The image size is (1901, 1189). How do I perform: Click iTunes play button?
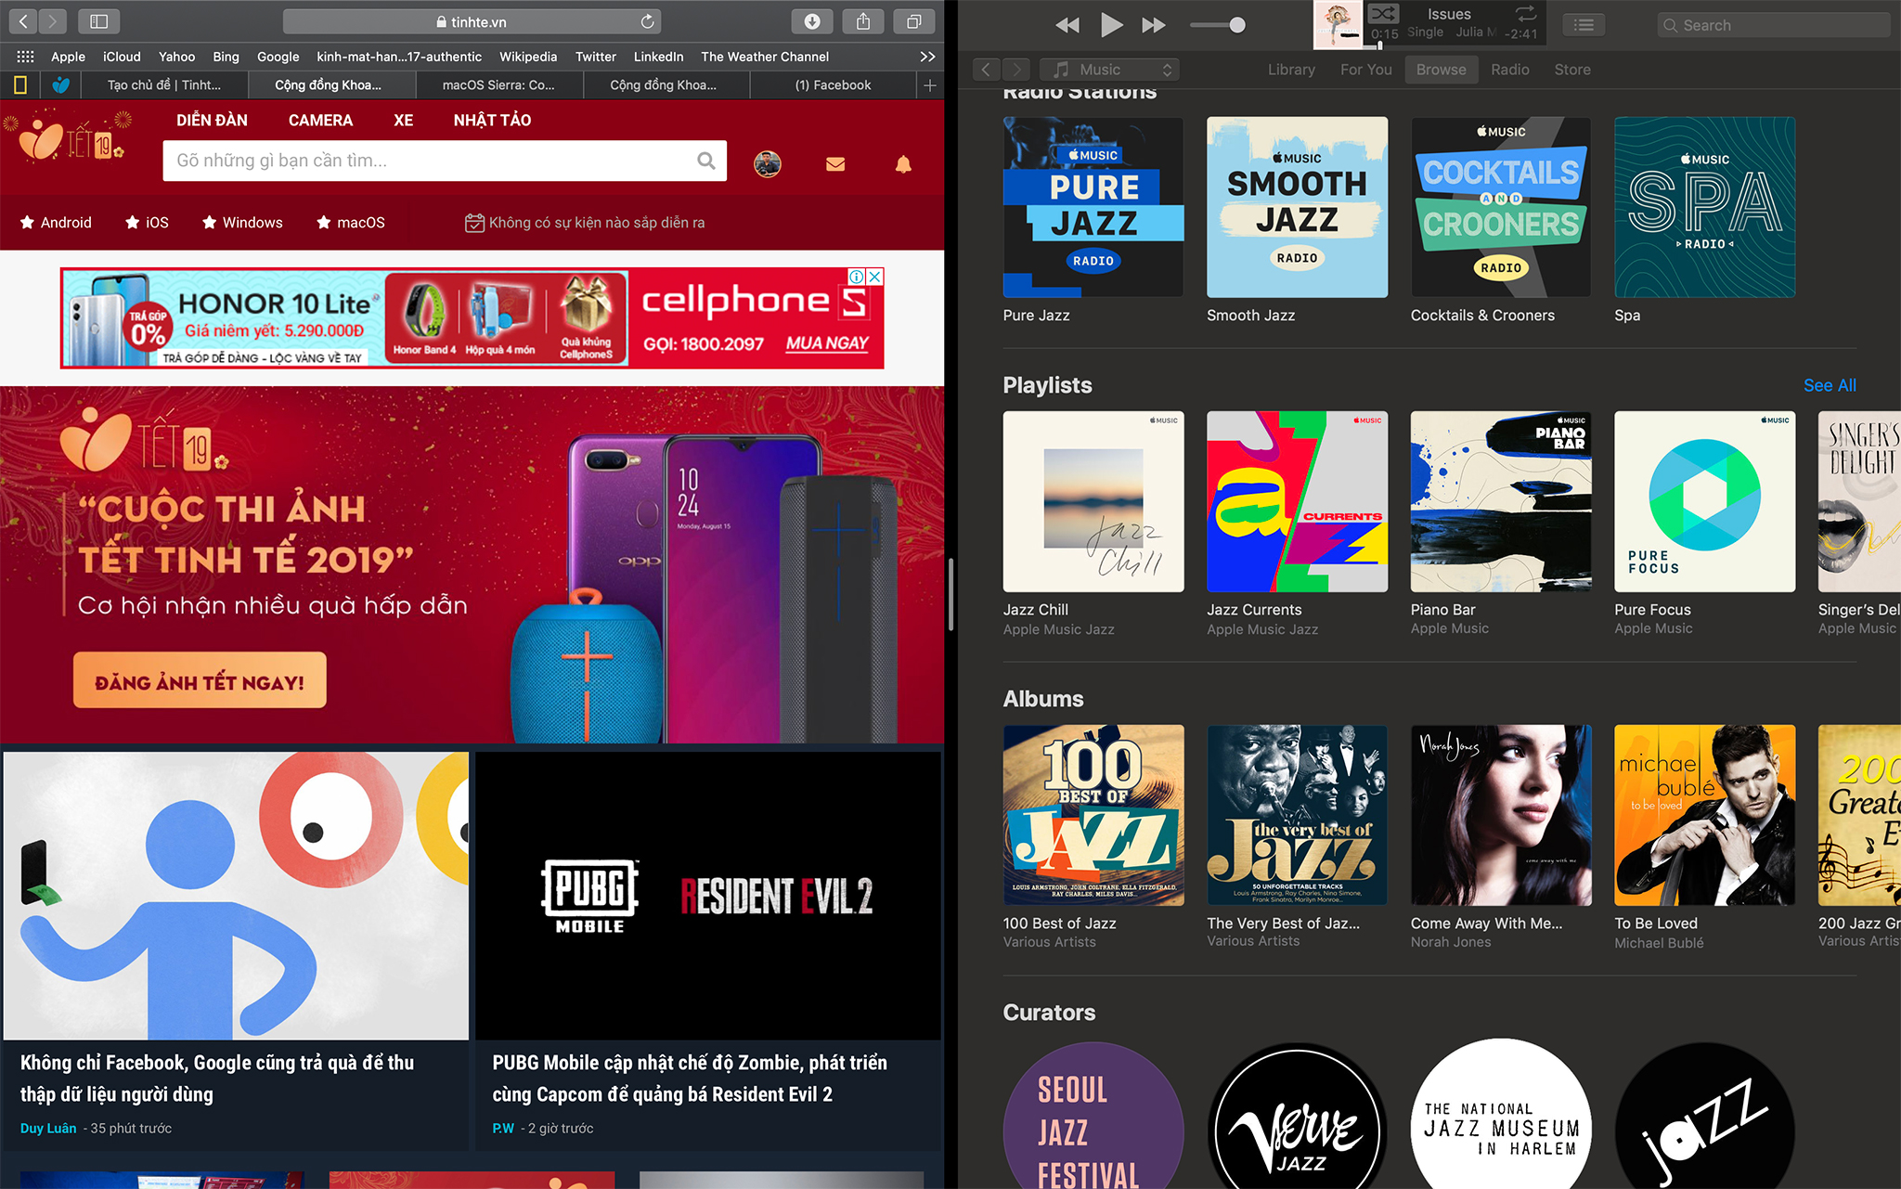[x=1110, y=25]
